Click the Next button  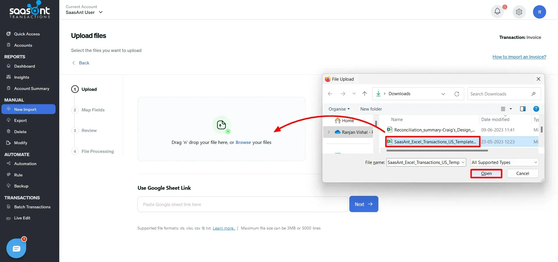pos(364,204)
